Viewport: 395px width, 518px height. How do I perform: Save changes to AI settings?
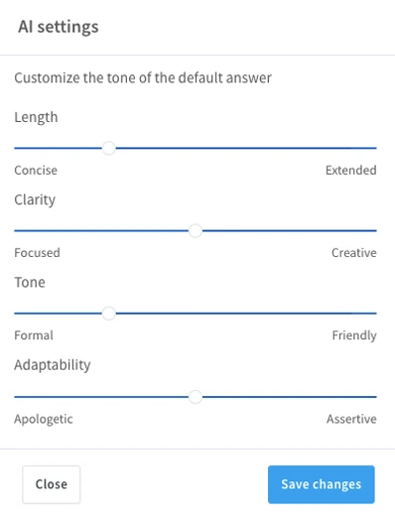pos(322,484)
